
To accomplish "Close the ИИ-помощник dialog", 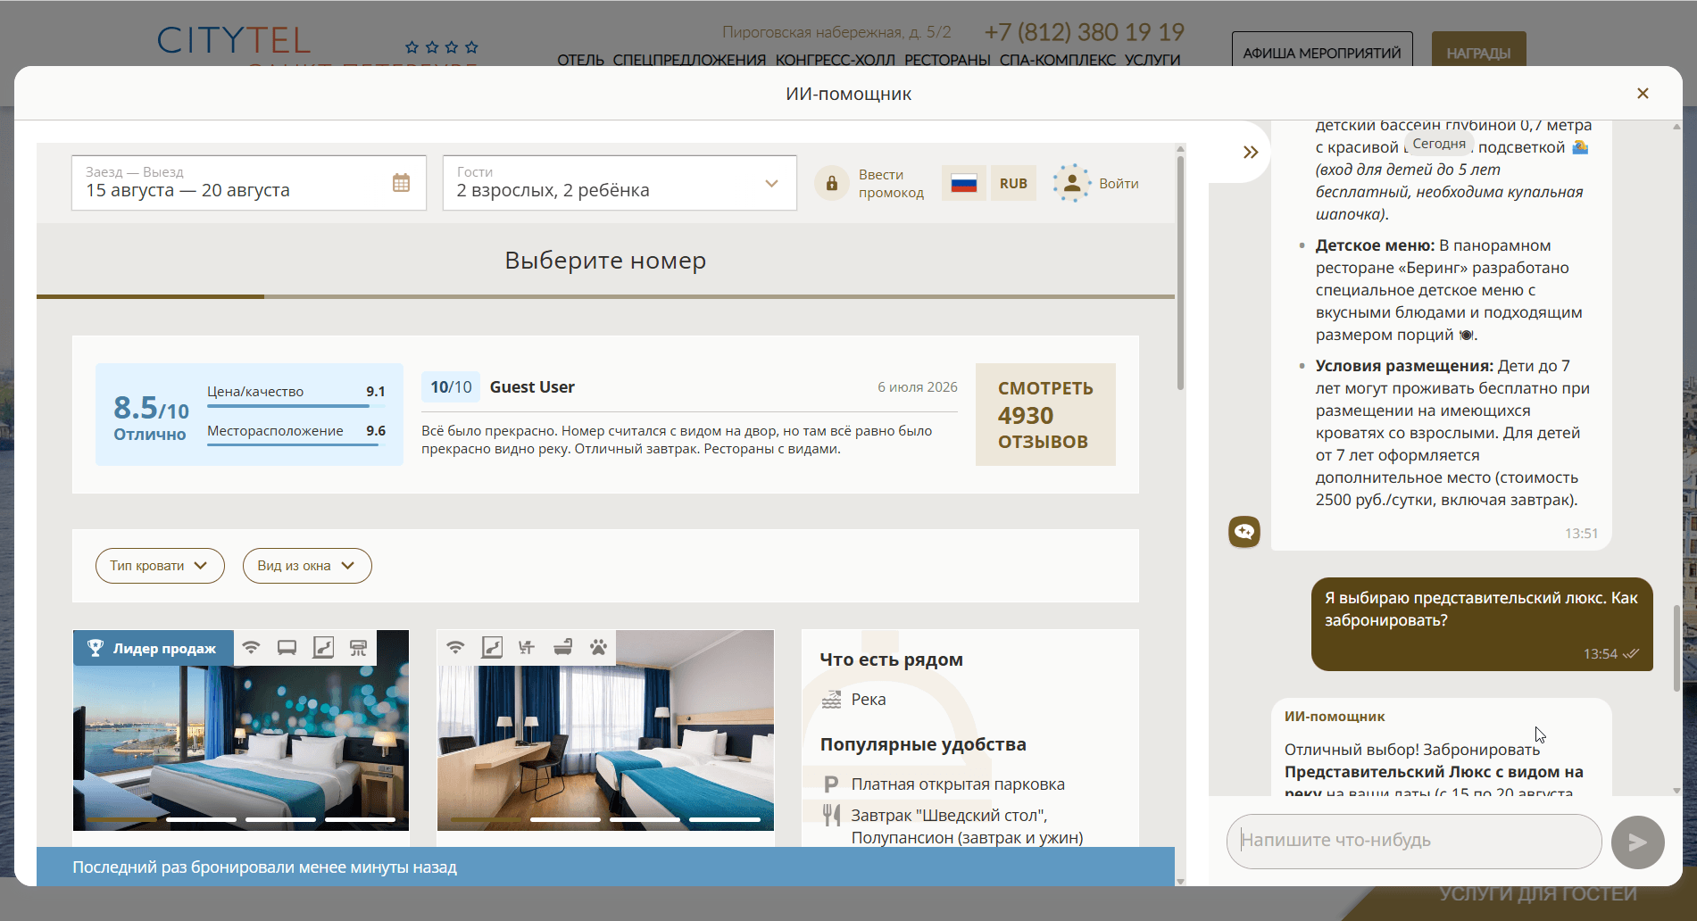I will click(1643, 94).
